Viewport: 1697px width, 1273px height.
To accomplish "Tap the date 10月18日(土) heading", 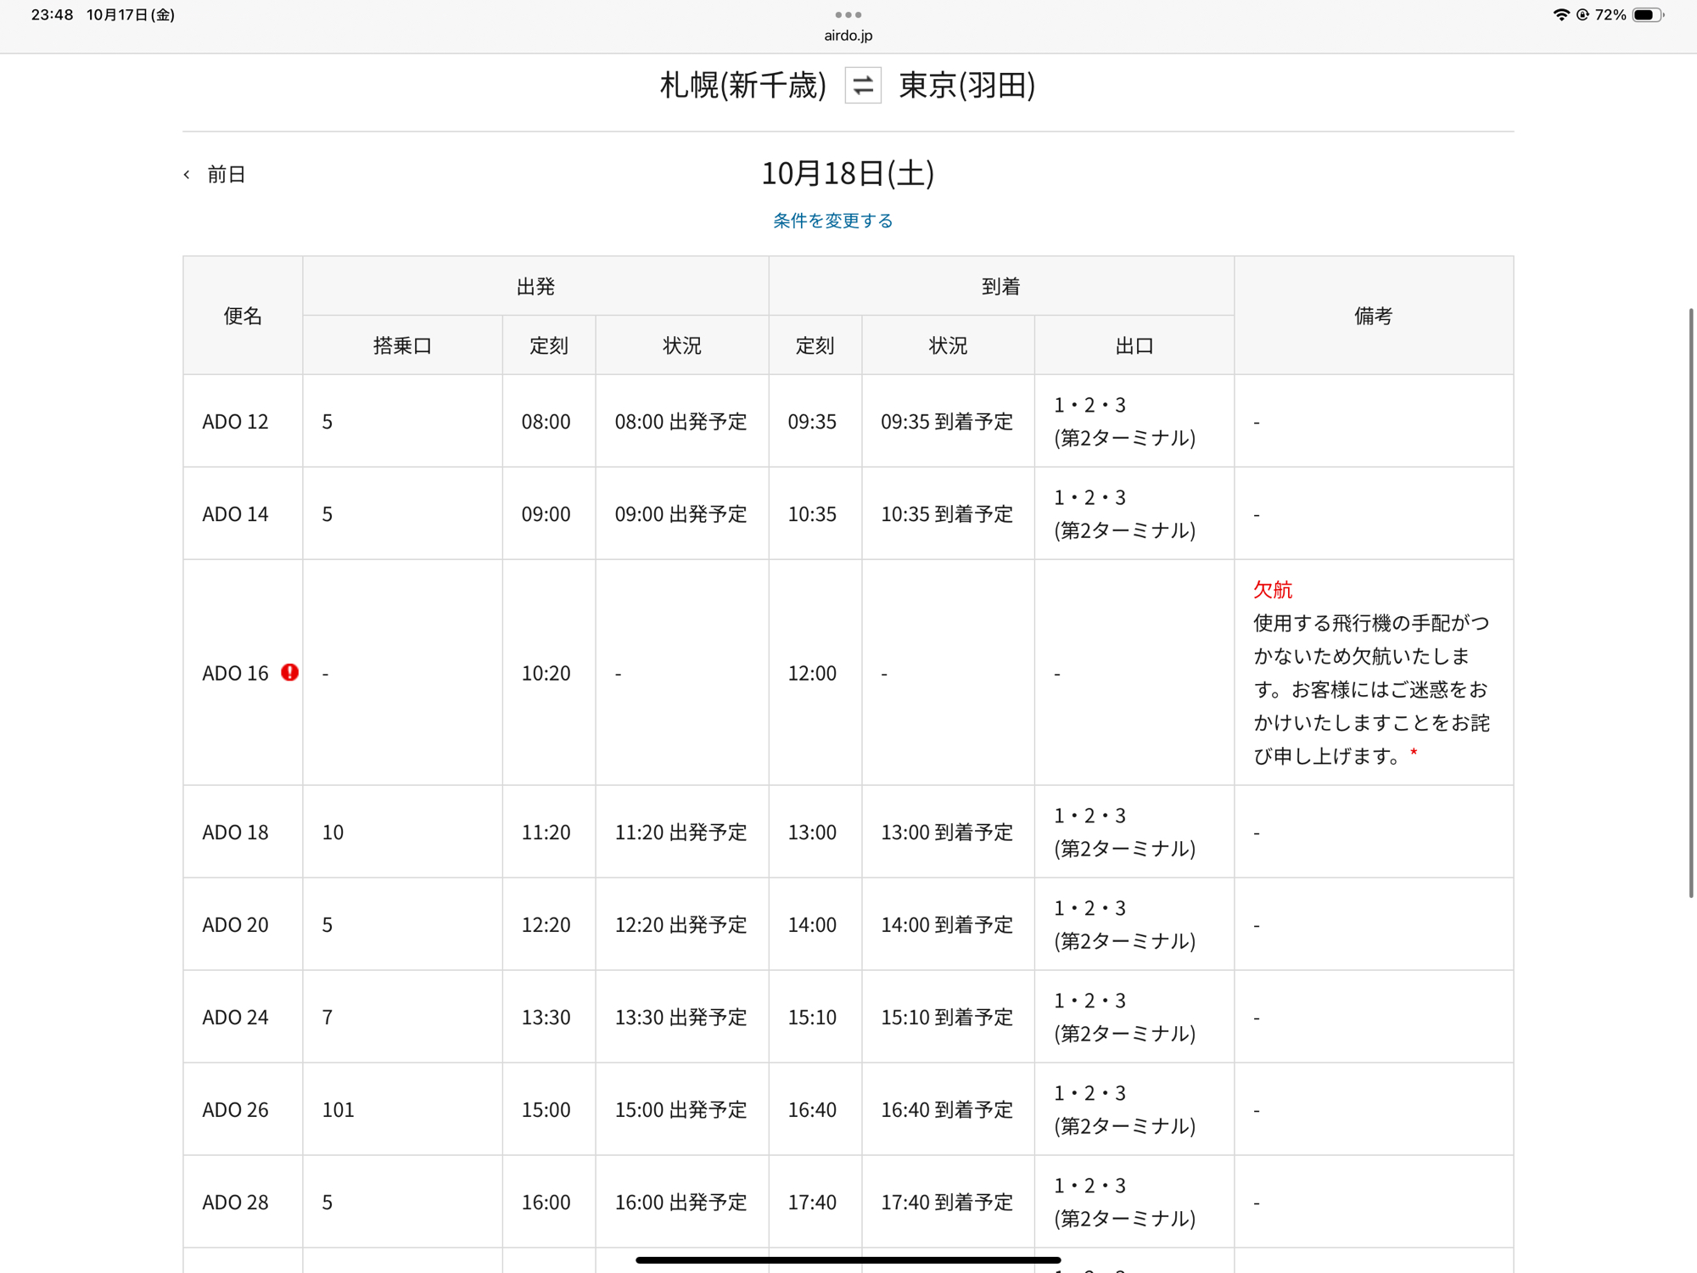I will [848, 173].
